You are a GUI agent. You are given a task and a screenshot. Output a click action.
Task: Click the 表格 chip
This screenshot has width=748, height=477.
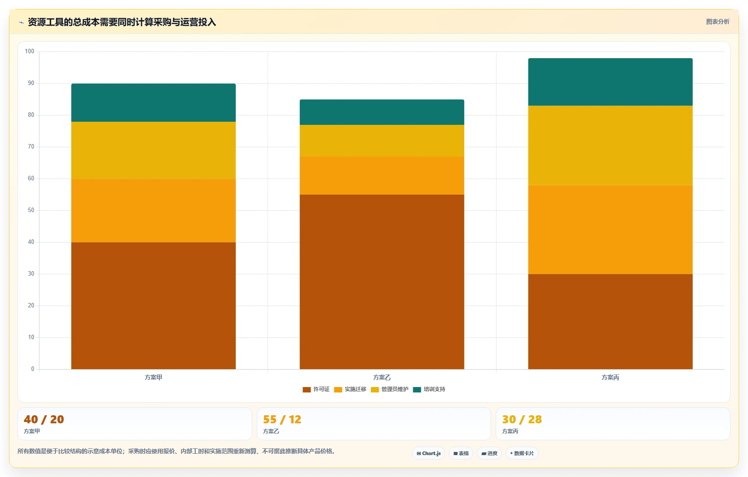461,453
